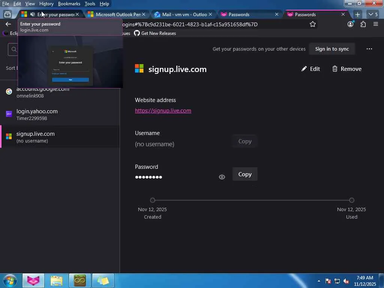384x288 pixels.
Task: Click the muted volume tray icon
Action: tap(346, 281)
